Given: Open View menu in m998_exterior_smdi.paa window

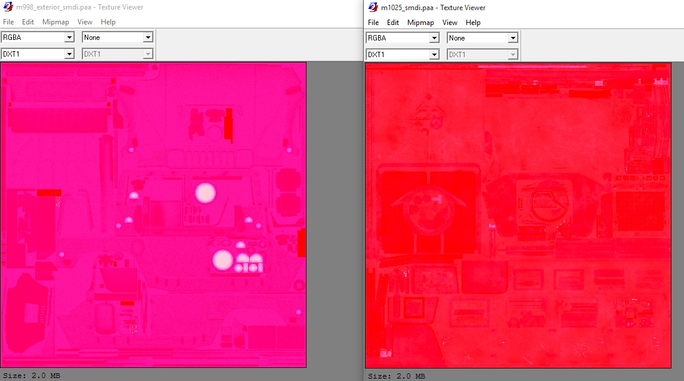Looking at the screenshot, I should 85,22.
